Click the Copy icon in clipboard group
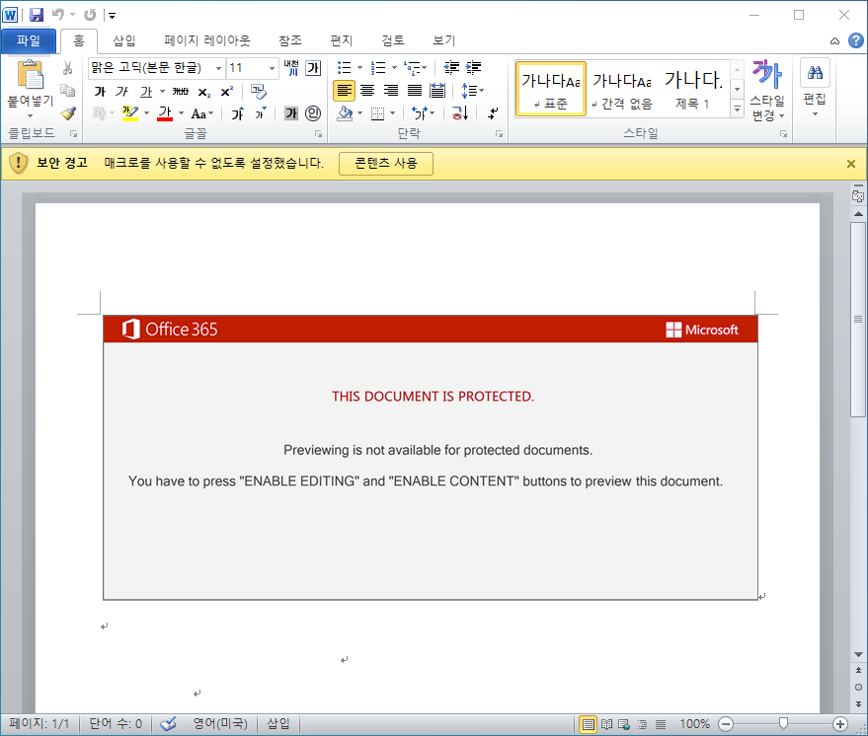 pos(67,91)
